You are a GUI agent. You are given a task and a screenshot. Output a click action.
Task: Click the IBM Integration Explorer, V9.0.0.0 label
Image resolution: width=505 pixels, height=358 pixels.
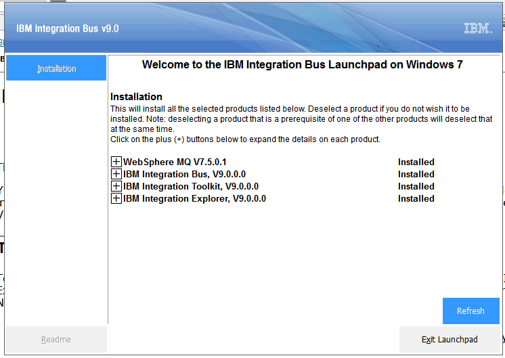pos(195,199)
